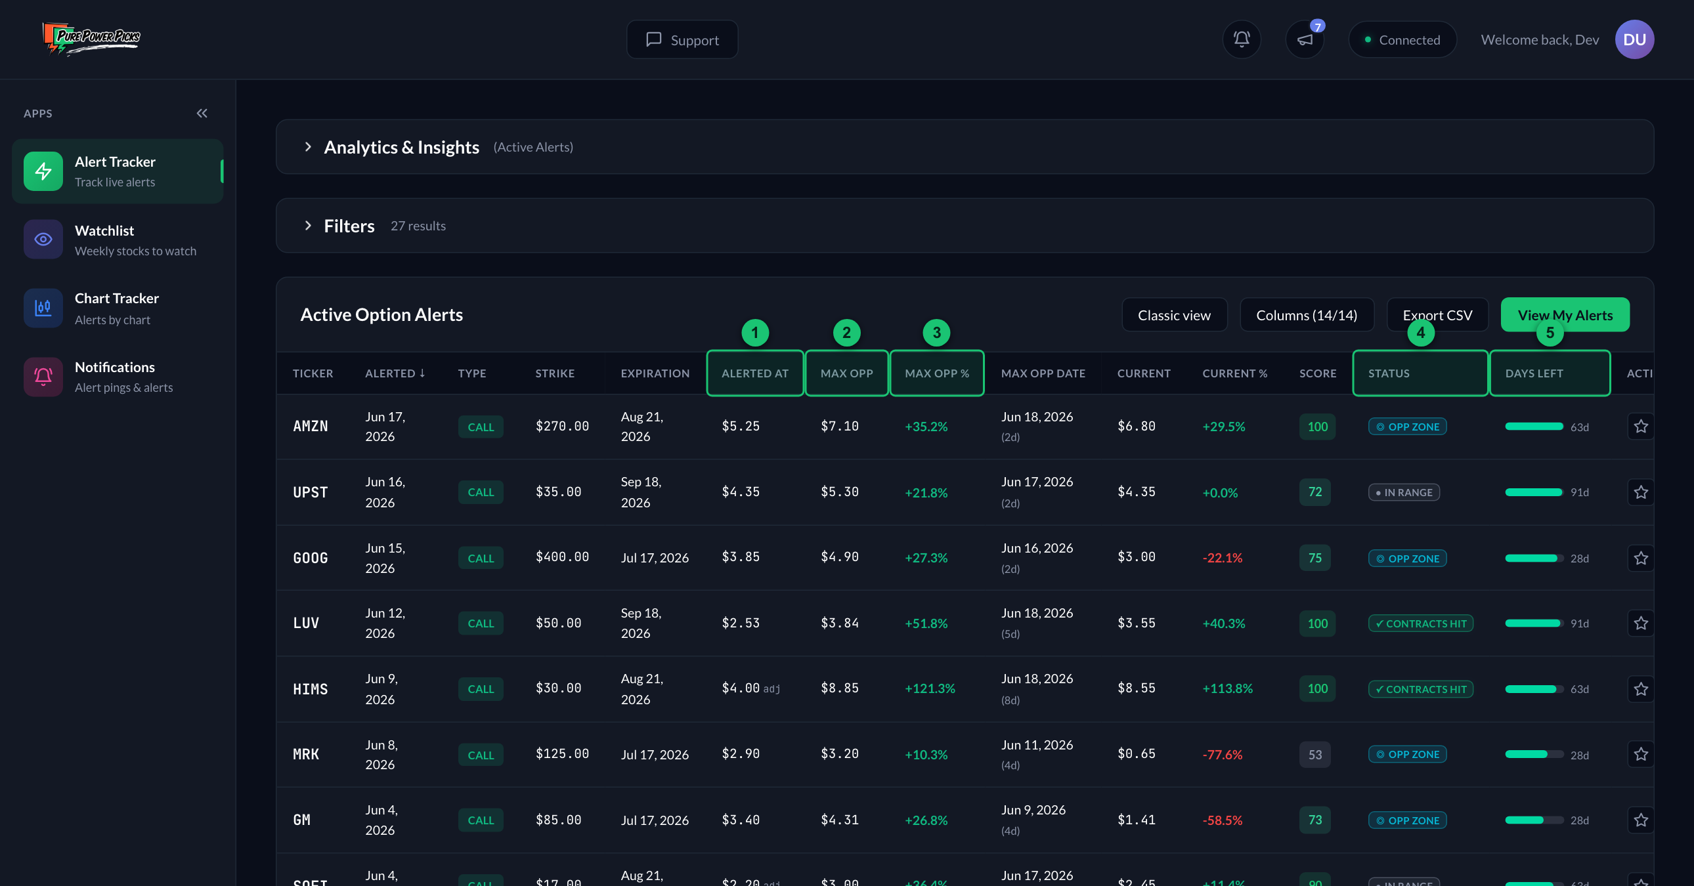Click MRK score 53 badge
Screen dimensions: 1694x886
pyautogui.click(x=1315, y=754)
